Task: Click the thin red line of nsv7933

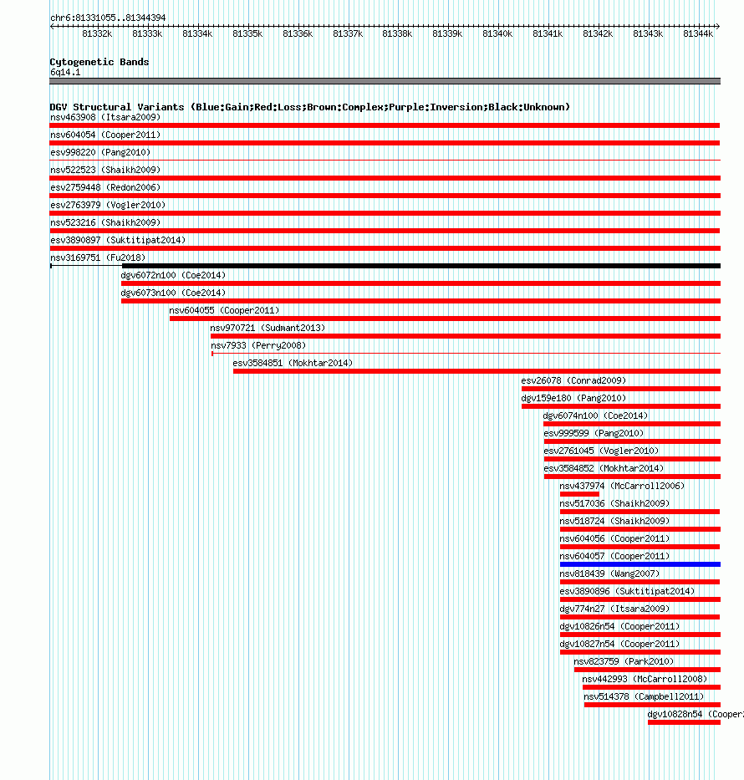Action: (466, 353)
